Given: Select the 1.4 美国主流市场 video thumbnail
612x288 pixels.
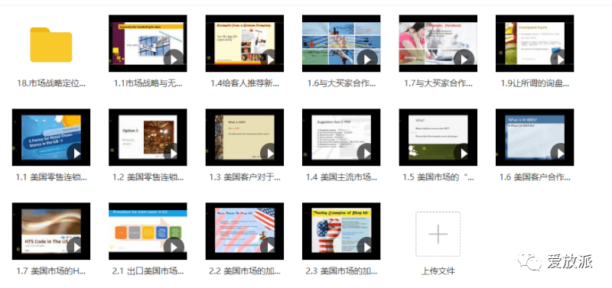Looking at the screenshot, I should [x=341, y=138].
